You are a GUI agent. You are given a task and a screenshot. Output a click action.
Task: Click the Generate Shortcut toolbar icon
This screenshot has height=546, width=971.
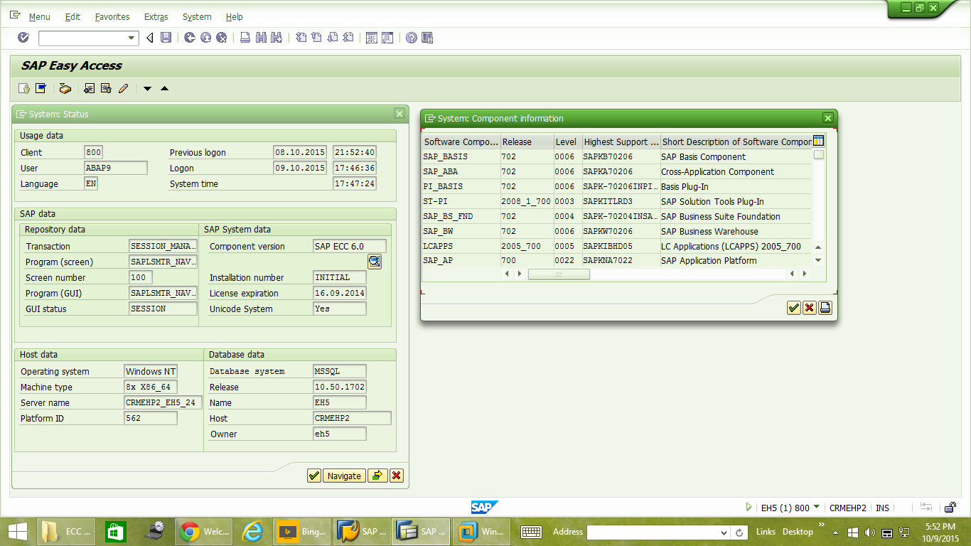point(387,38)
